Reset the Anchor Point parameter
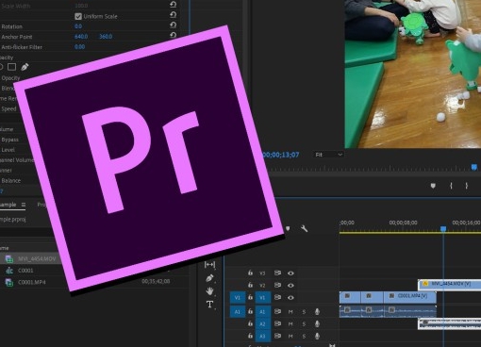The image size is (481, 347). [x=174, y=35]
